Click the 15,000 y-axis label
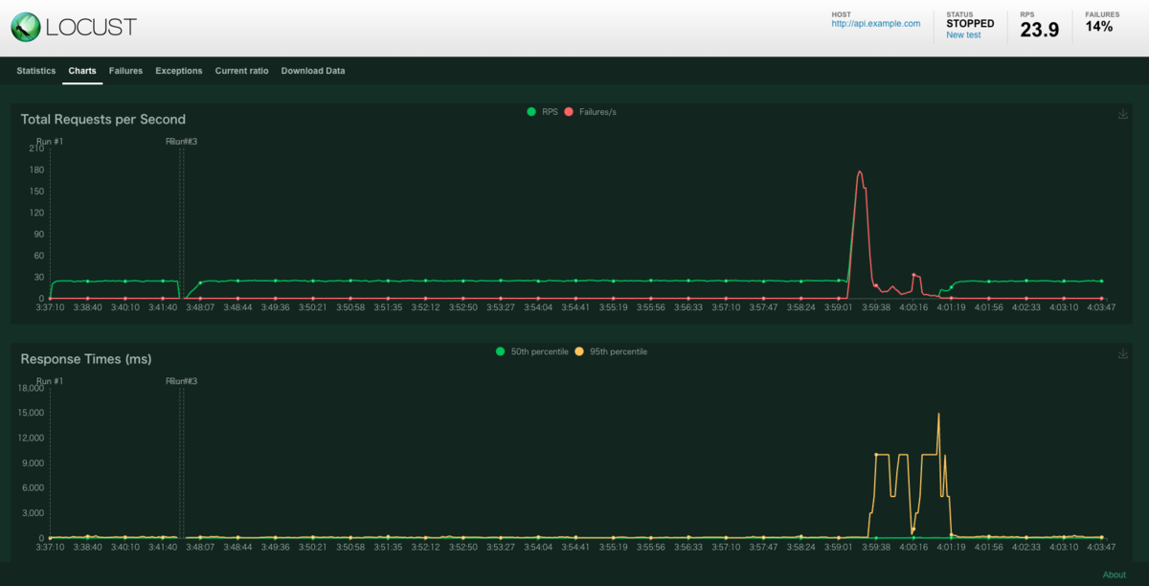 [32, 413]
